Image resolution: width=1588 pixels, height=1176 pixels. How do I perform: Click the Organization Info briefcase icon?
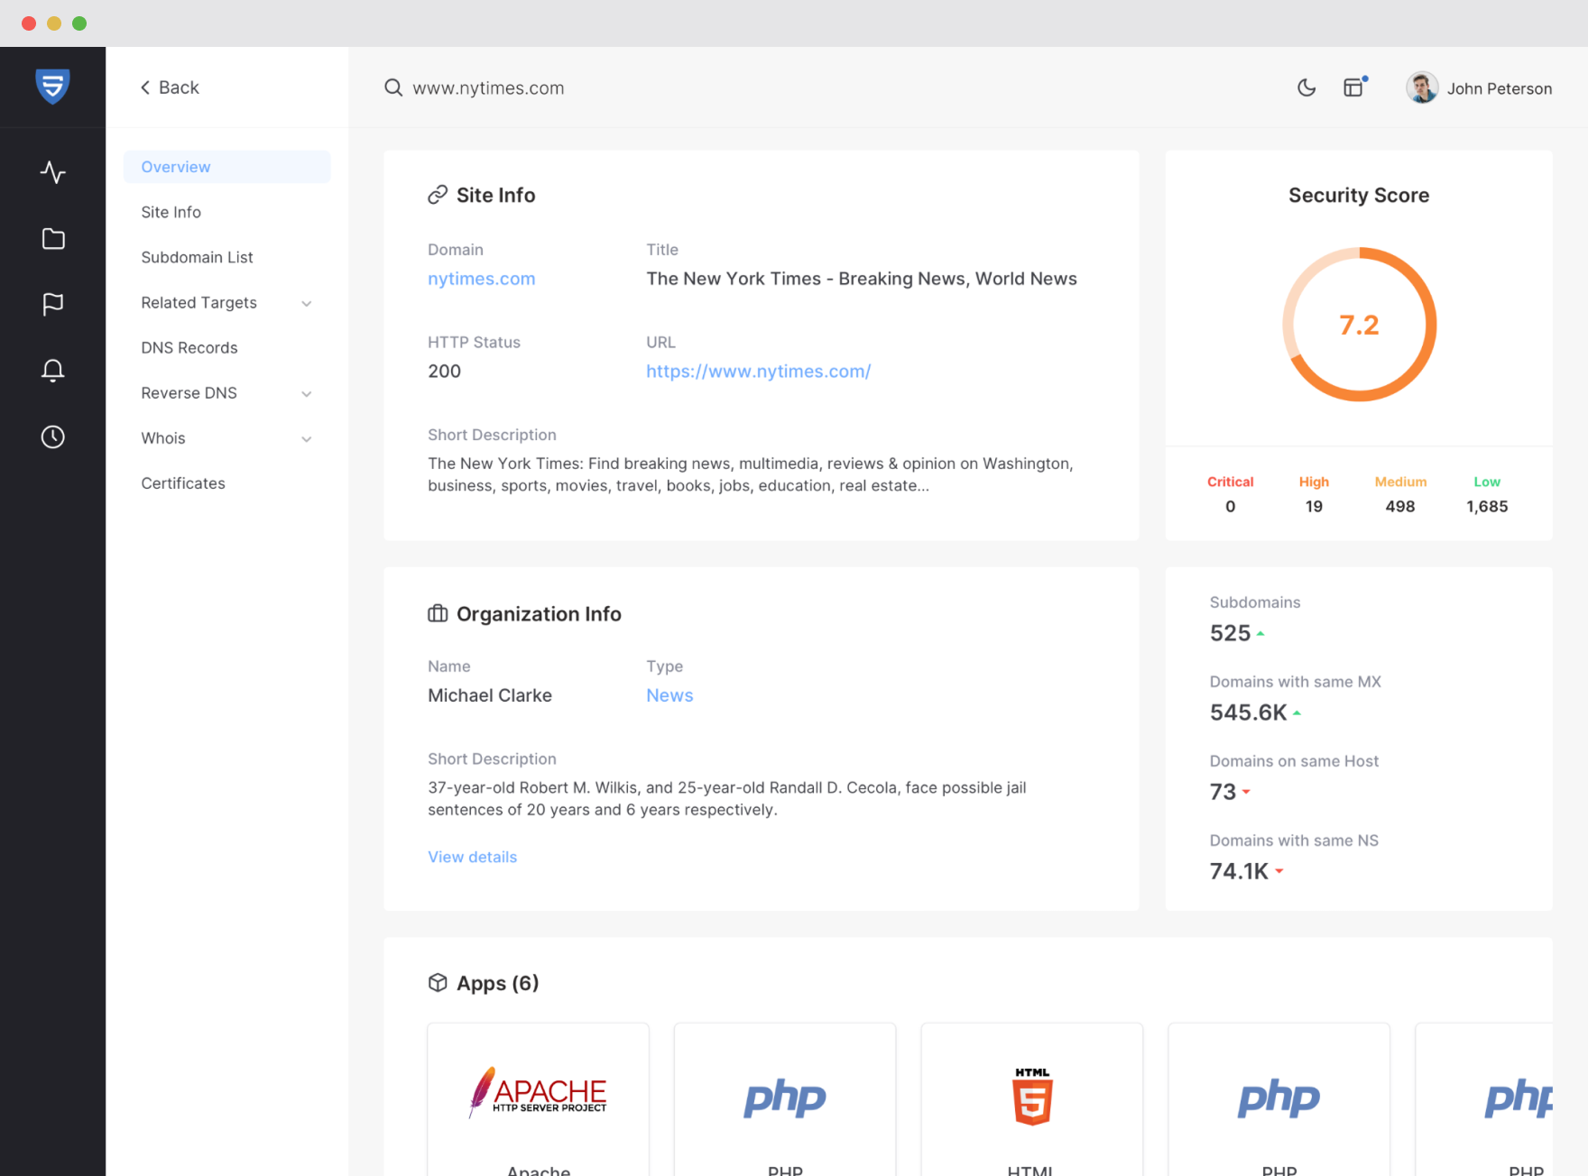coord(438,613)
